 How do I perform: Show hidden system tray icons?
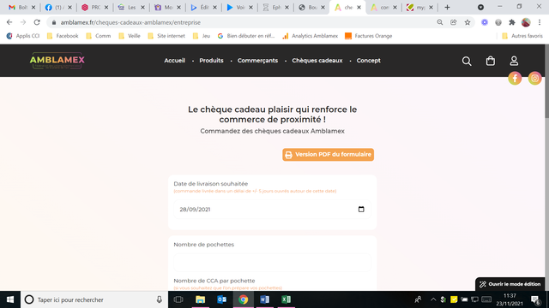433,299
